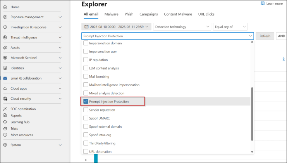Click the Reports icon
The width and height of the screenshot is (287, 163).
(5, 116)
